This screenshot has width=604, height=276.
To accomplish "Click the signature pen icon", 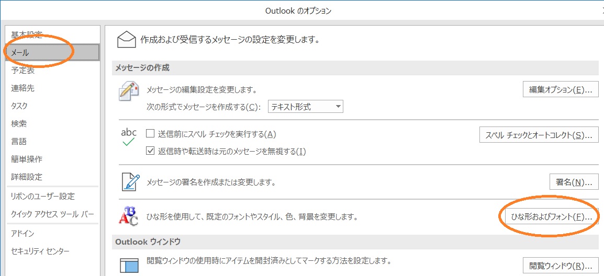I will [x=128, y=182].
